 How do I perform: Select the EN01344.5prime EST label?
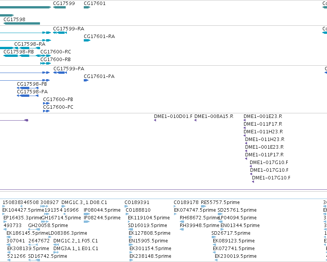click(x=240, y=226)
